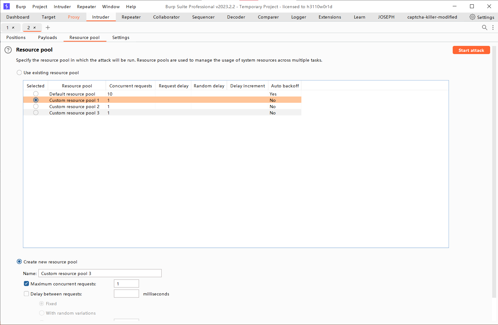
Task: Switch to the Dashboard tab
Action: pyautogui.click(x=18, y=17)
